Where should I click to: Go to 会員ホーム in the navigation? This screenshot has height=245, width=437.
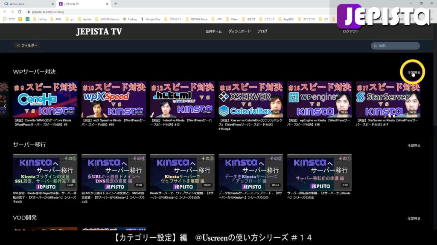pyautogui.click(x=213, y=31)
